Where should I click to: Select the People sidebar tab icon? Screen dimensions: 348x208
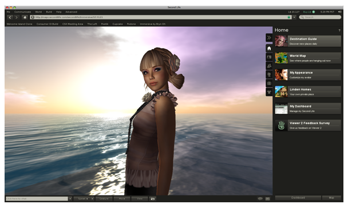[269, 66]
